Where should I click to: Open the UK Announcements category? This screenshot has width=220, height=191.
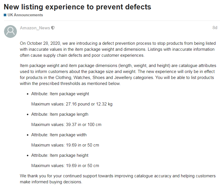[25, 15]
